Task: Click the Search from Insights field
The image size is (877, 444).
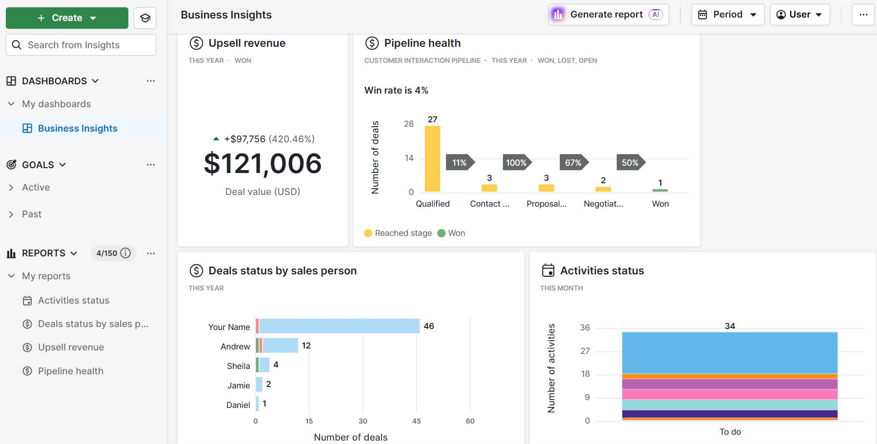Action: pos(81,45)
